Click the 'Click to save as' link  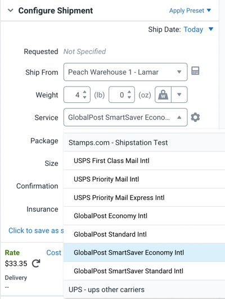[x=36, y=230]
